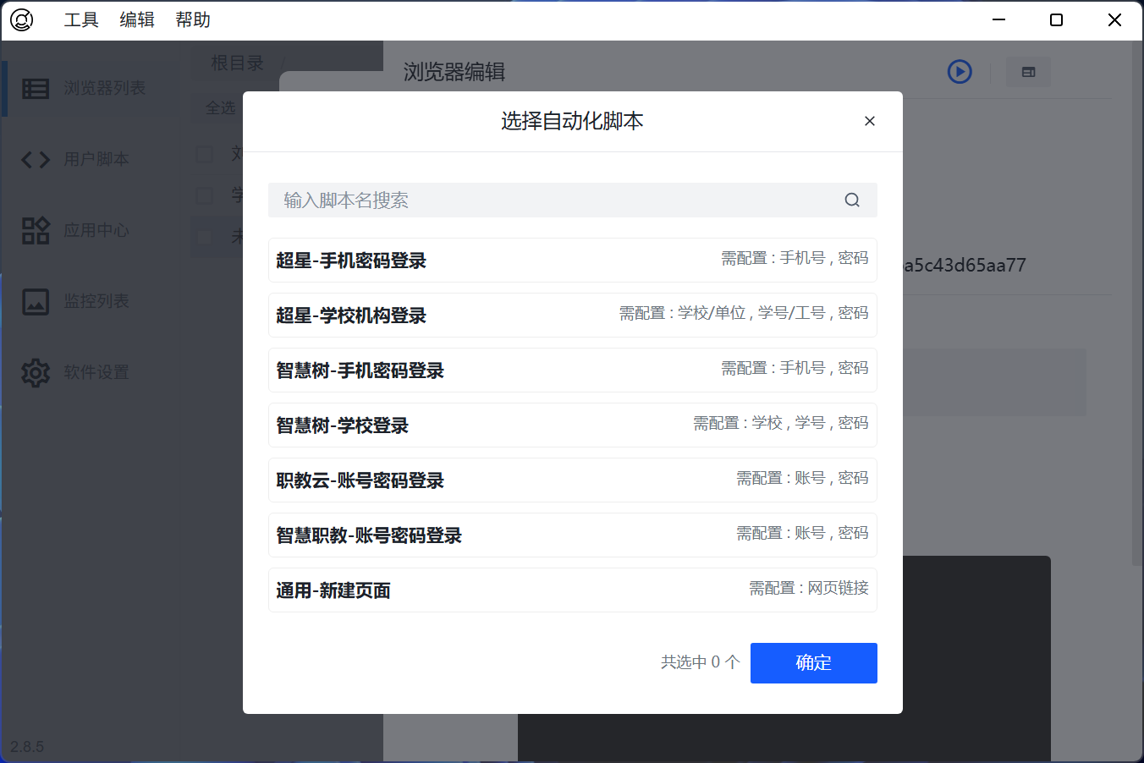Select 职教云-账号密码登录 script
This screenshot has height=763, width=1144.
click(572, 480)
